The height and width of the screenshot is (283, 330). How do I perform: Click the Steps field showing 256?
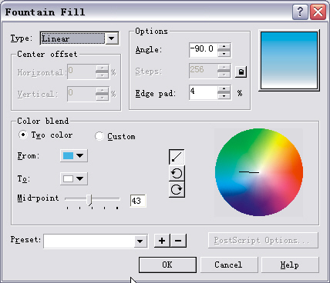[x=204, y=71]
